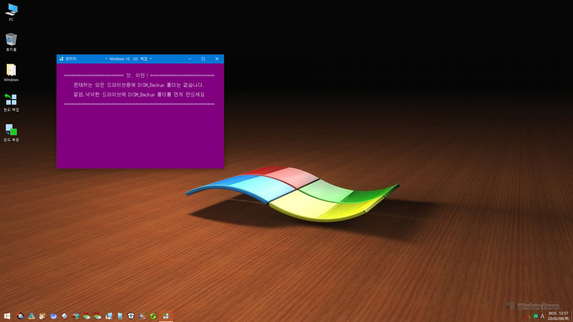Select the 윈도 백업 desktop shortcut
Viewport: 573px width, 322px height.
tap(11, 103)
